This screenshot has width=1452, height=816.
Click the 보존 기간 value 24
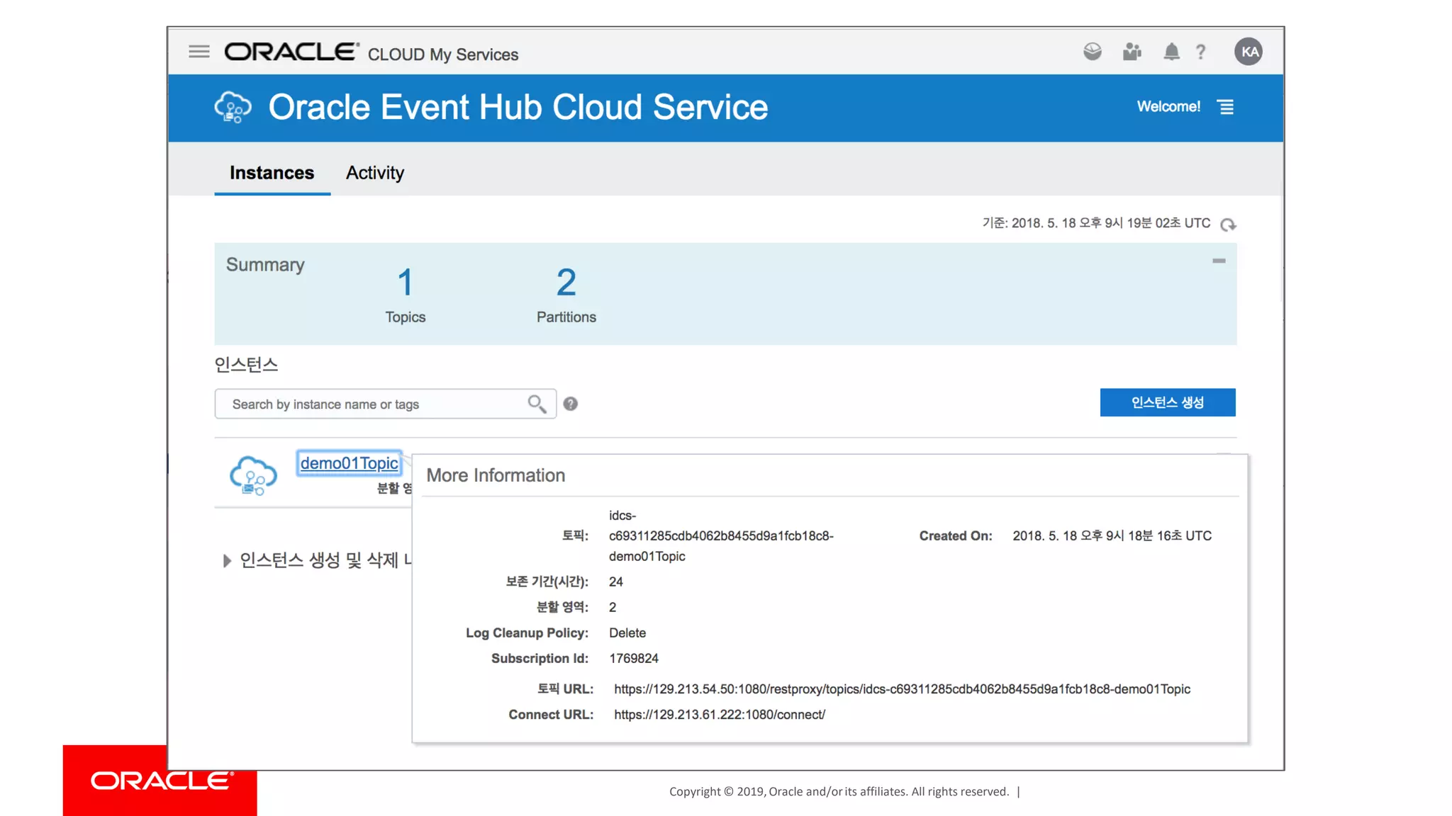[616, 582]
